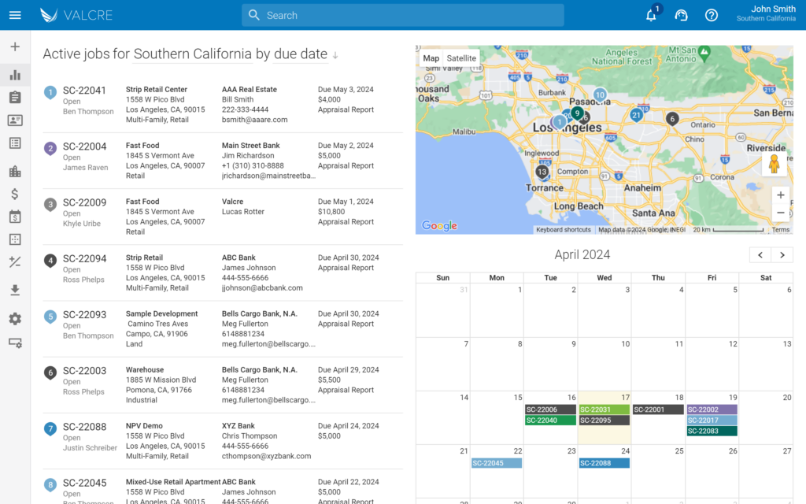
Task: Open the clipboard jobs icon in sidebar
Action: point(15,98)
